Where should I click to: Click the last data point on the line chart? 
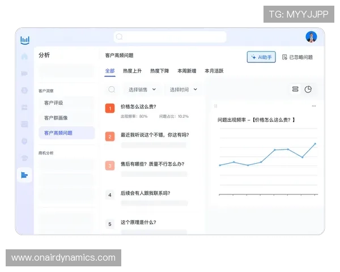coord(315,143)
